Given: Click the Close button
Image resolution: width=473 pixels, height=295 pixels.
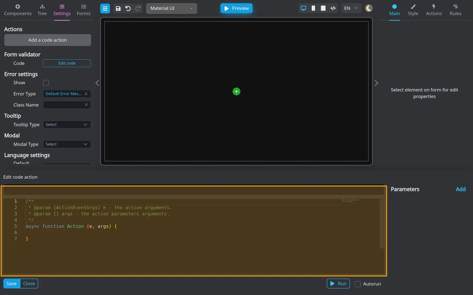Looking at the screenshot, I should point(29,284).
